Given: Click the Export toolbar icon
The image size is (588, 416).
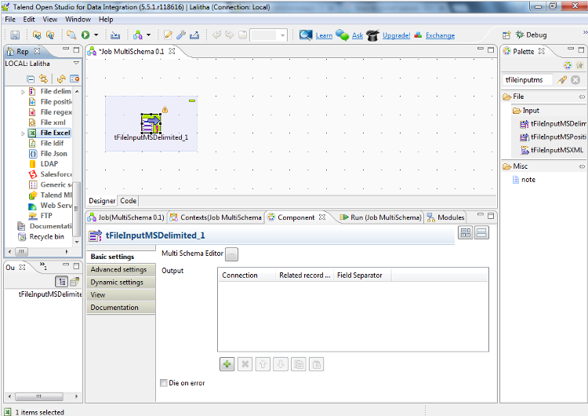Looking at the screenshot, I should (194, 35).
